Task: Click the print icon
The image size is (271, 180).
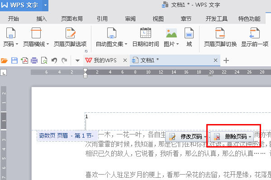Action: coord(34,60)
